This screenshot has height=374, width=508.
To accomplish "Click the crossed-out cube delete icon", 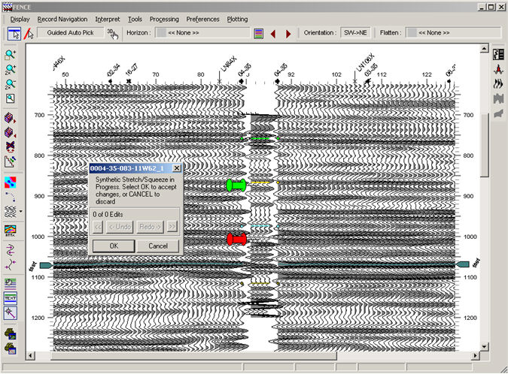I will [x=11, y=146].
